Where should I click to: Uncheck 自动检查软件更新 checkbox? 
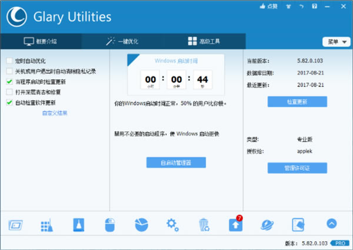[x=9, y=103]
